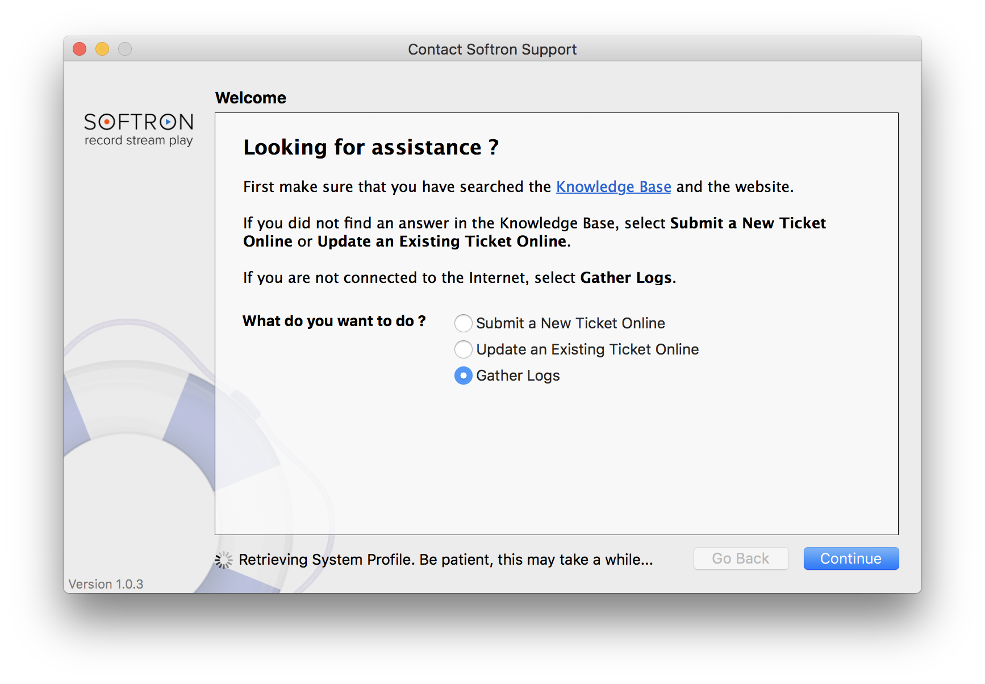Image resolution: width=985 pixels, height=684 pixels.
Task: Click the Continue button
Action: 851,558
